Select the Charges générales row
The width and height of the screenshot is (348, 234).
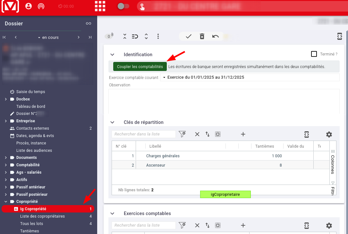(221, 156)
